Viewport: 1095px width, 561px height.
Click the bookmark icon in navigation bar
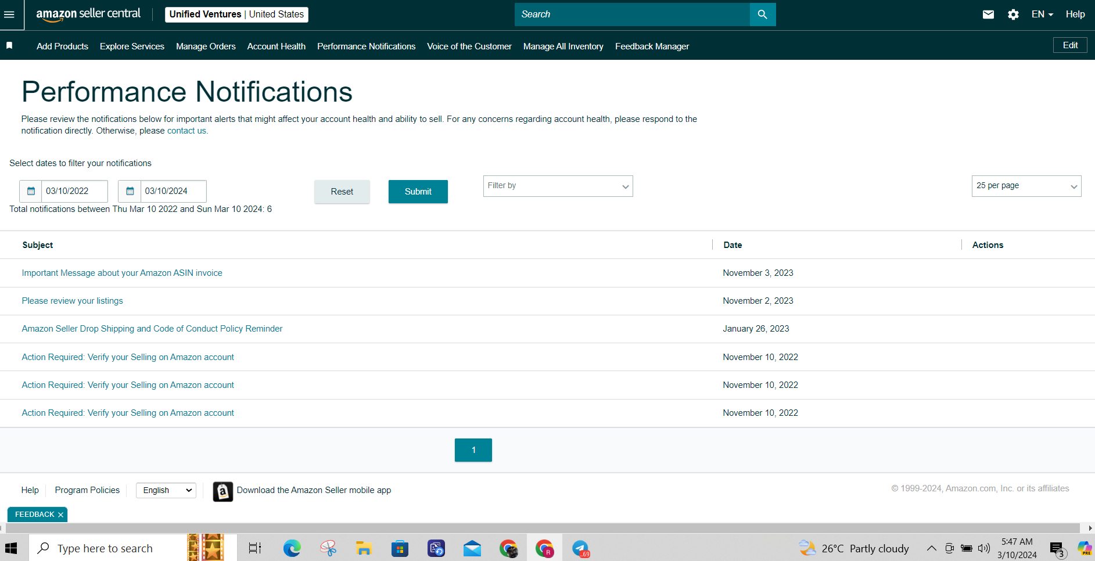point(9,45)
